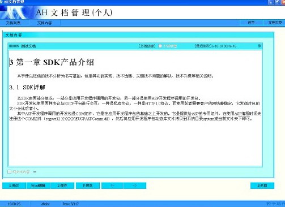This screenshot has width=285, height=207.
Task: Click the small icon right of 纯文本内容
Action: coord(35,171)
